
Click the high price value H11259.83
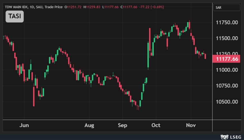point(92,7)
